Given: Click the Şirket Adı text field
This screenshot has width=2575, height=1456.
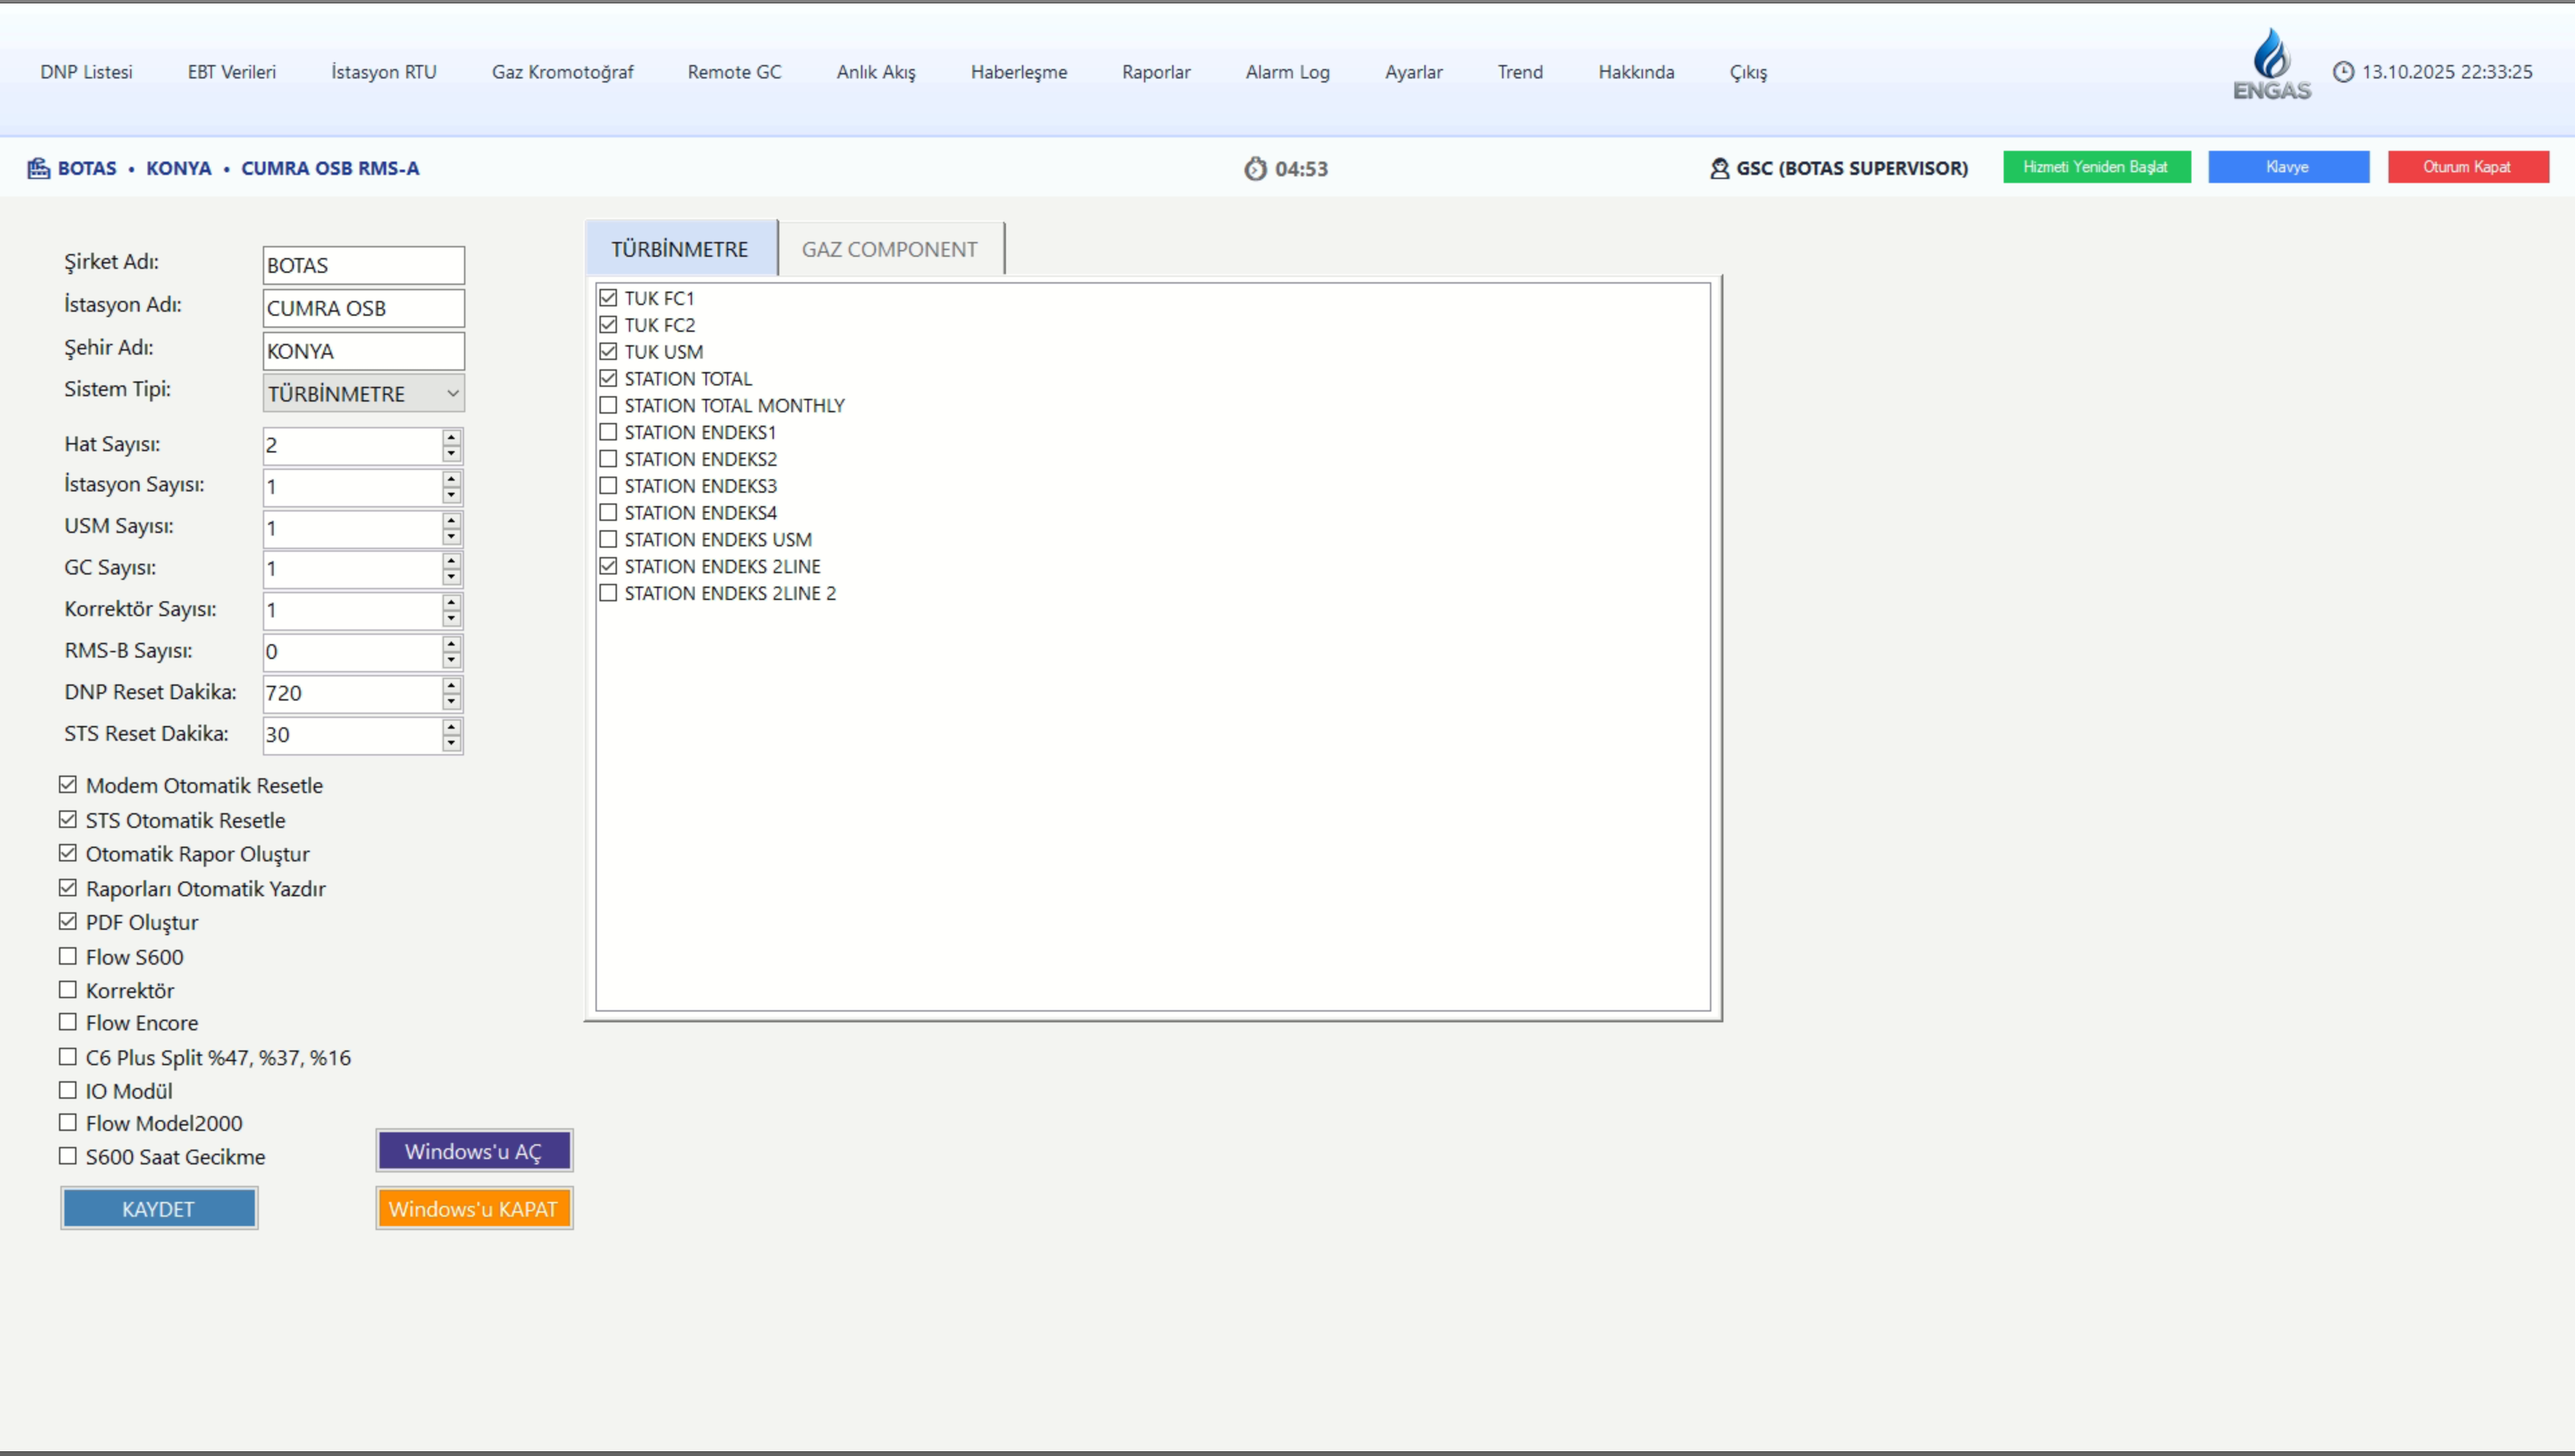Looking at the screenshot, I should [x=363, y=265].
